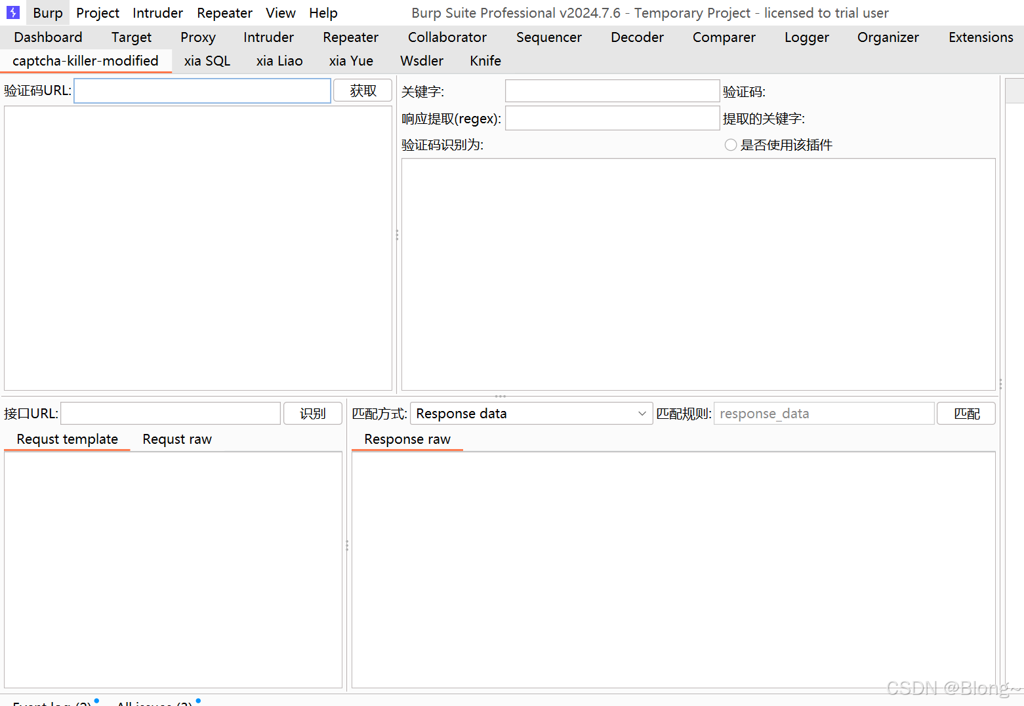Open the xia SQL extension tab
This screenshot has height=706, width=1024.
click(207, 61)
